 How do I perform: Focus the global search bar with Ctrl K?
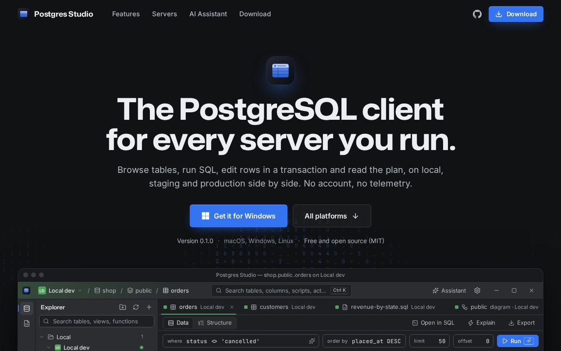click(x=281, y=290)
